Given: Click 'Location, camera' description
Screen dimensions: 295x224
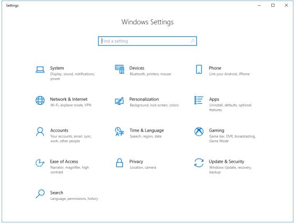Looking at the screenshot, I should coord(143,168).
